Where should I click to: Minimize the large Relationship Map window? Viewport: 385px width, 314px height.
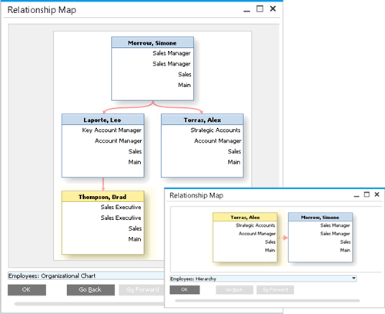[x=246, y=9]
